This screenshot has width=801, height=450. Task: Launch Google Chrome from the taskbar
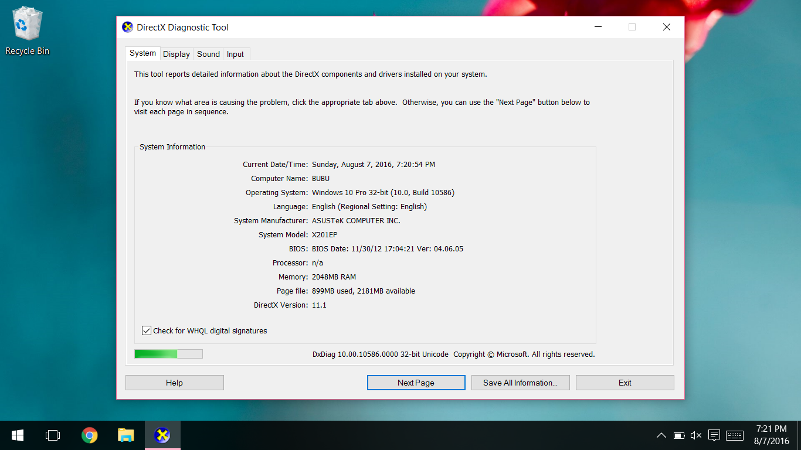[x=89, y=435]
